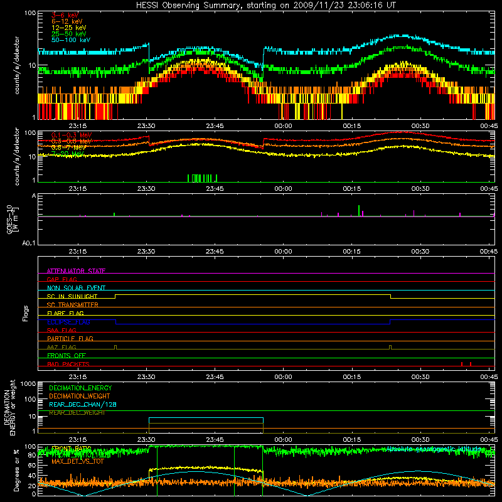Click the 50-100 keV cyan peak near 00:26

pos(400,36)
